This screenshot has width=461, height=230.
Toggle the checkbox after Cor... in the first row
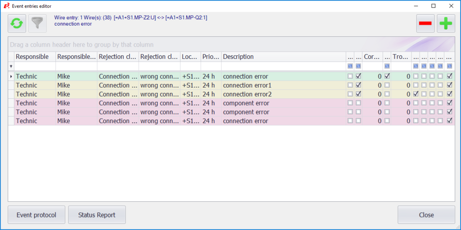coord(387,76)
